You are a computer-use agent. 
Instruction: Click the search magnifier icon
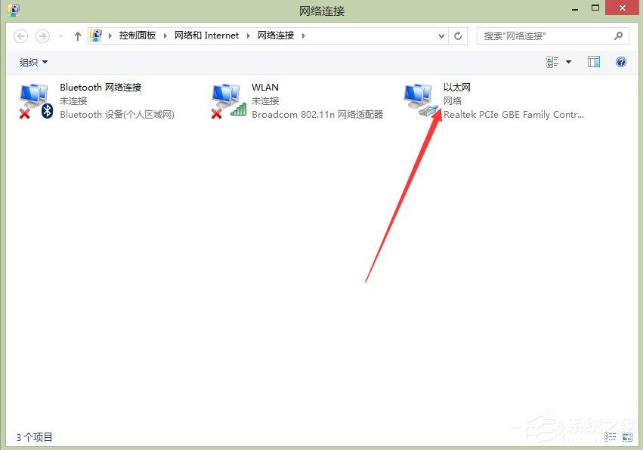coord(618,35)
